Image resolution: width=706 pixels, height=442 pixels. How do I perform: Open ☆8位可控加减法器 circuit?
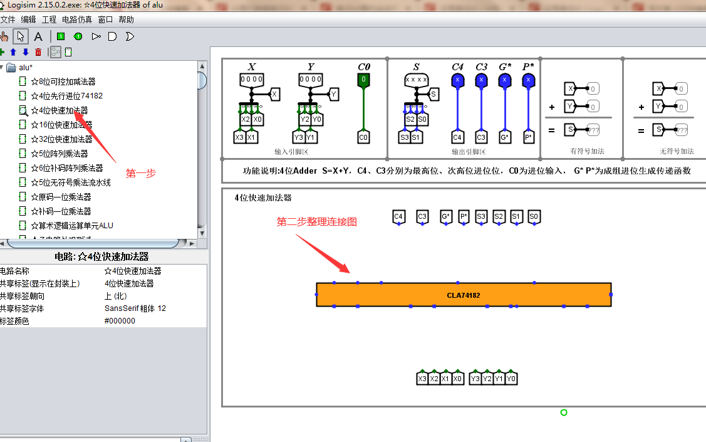(63, 82)
